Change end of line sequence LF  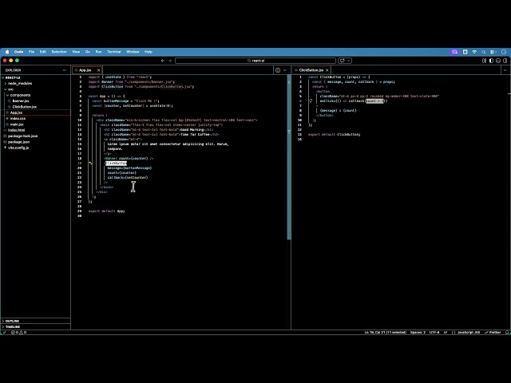[446, 333]
